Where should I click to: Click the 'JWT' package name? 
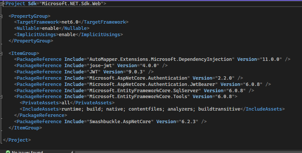(x=94, y=72)
